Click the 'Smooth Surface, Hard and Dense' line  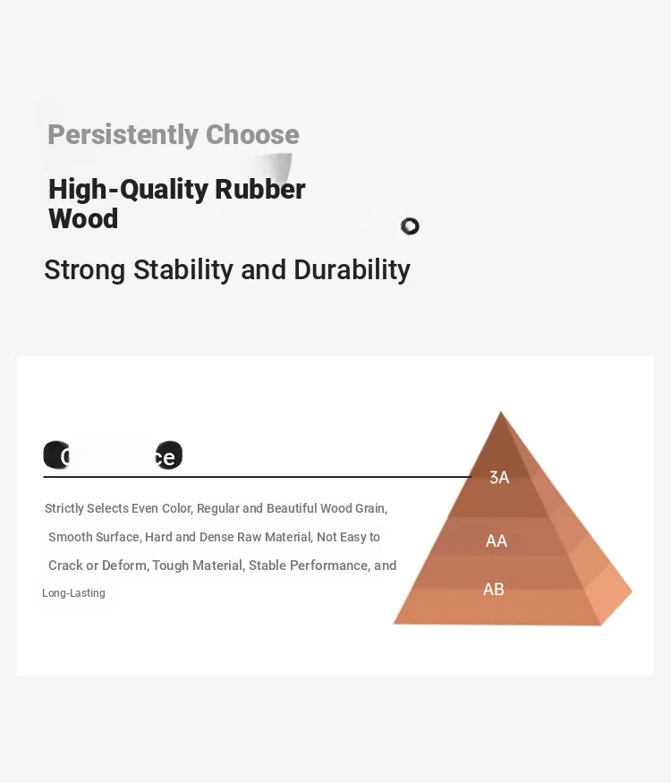coord(214,537)
